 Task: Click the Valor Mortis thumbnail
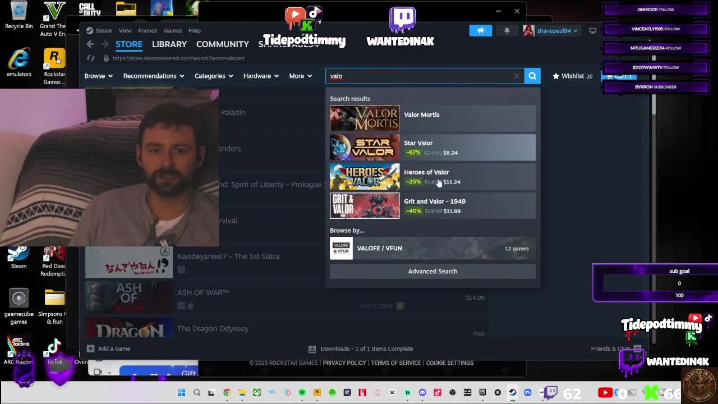pyautogui.click(x=365, y=118)
